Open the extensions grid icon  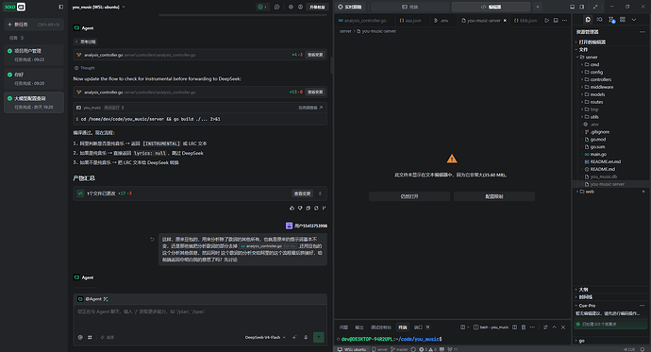point(623,20)
